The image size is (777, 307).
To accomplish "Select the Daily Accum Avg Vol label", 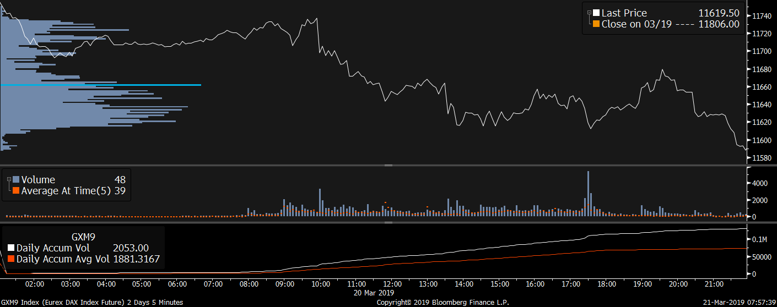I will click(x=62, y=259).
